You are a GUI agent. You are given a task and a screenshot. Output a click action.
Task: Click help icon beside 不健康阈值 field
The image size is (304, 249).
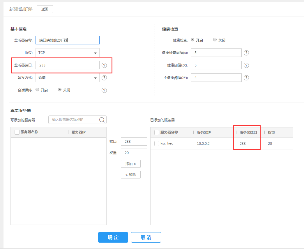pos(246,78)
